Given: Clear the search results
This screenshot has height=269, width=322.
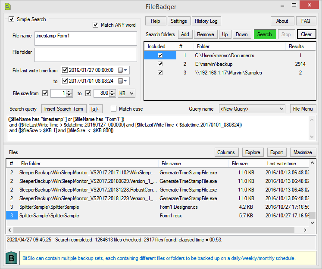Looking at the screenshot, I should click(x=306, y=34).
